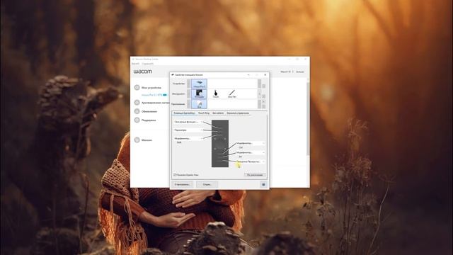The width and height of the screenshot is (453, 255).
Task: Click the scroll-left strip of the Device list
Action: [189, 84]
